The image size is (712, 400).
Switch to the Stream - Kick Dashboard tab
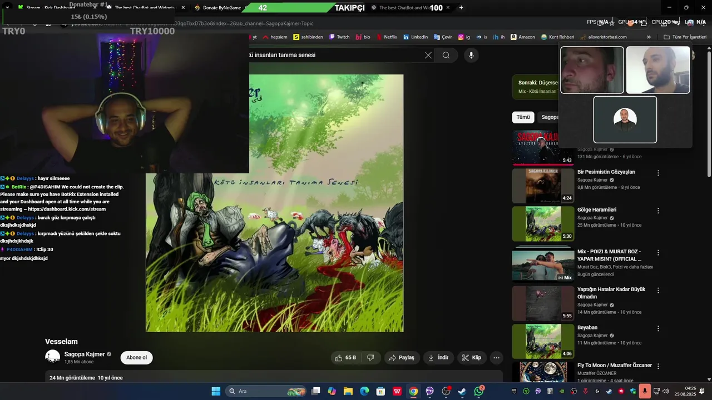tap(58, 8)
